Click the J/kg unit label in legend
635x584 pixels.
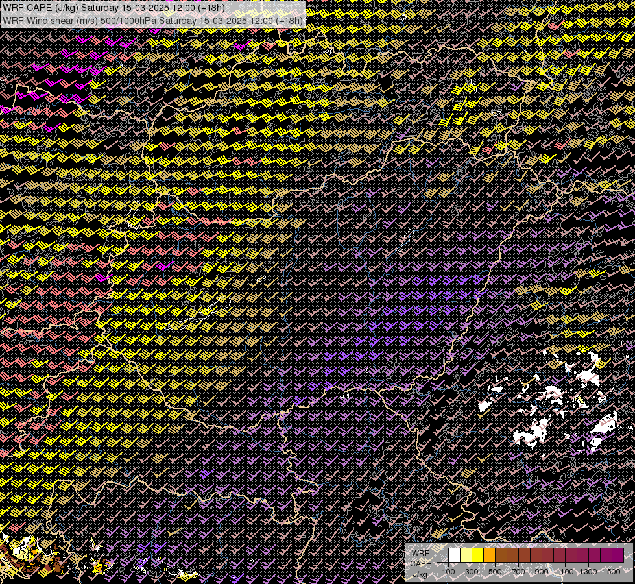420,574
